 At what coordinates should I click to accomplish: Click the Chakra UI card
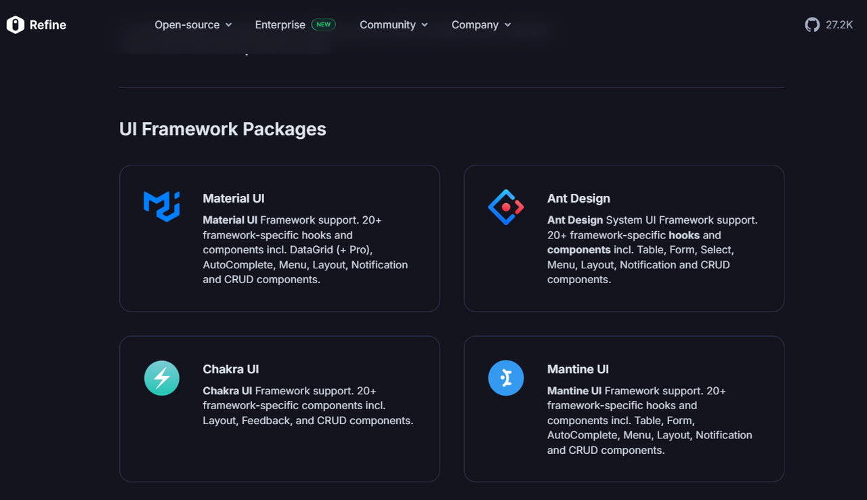pos(279,409)
